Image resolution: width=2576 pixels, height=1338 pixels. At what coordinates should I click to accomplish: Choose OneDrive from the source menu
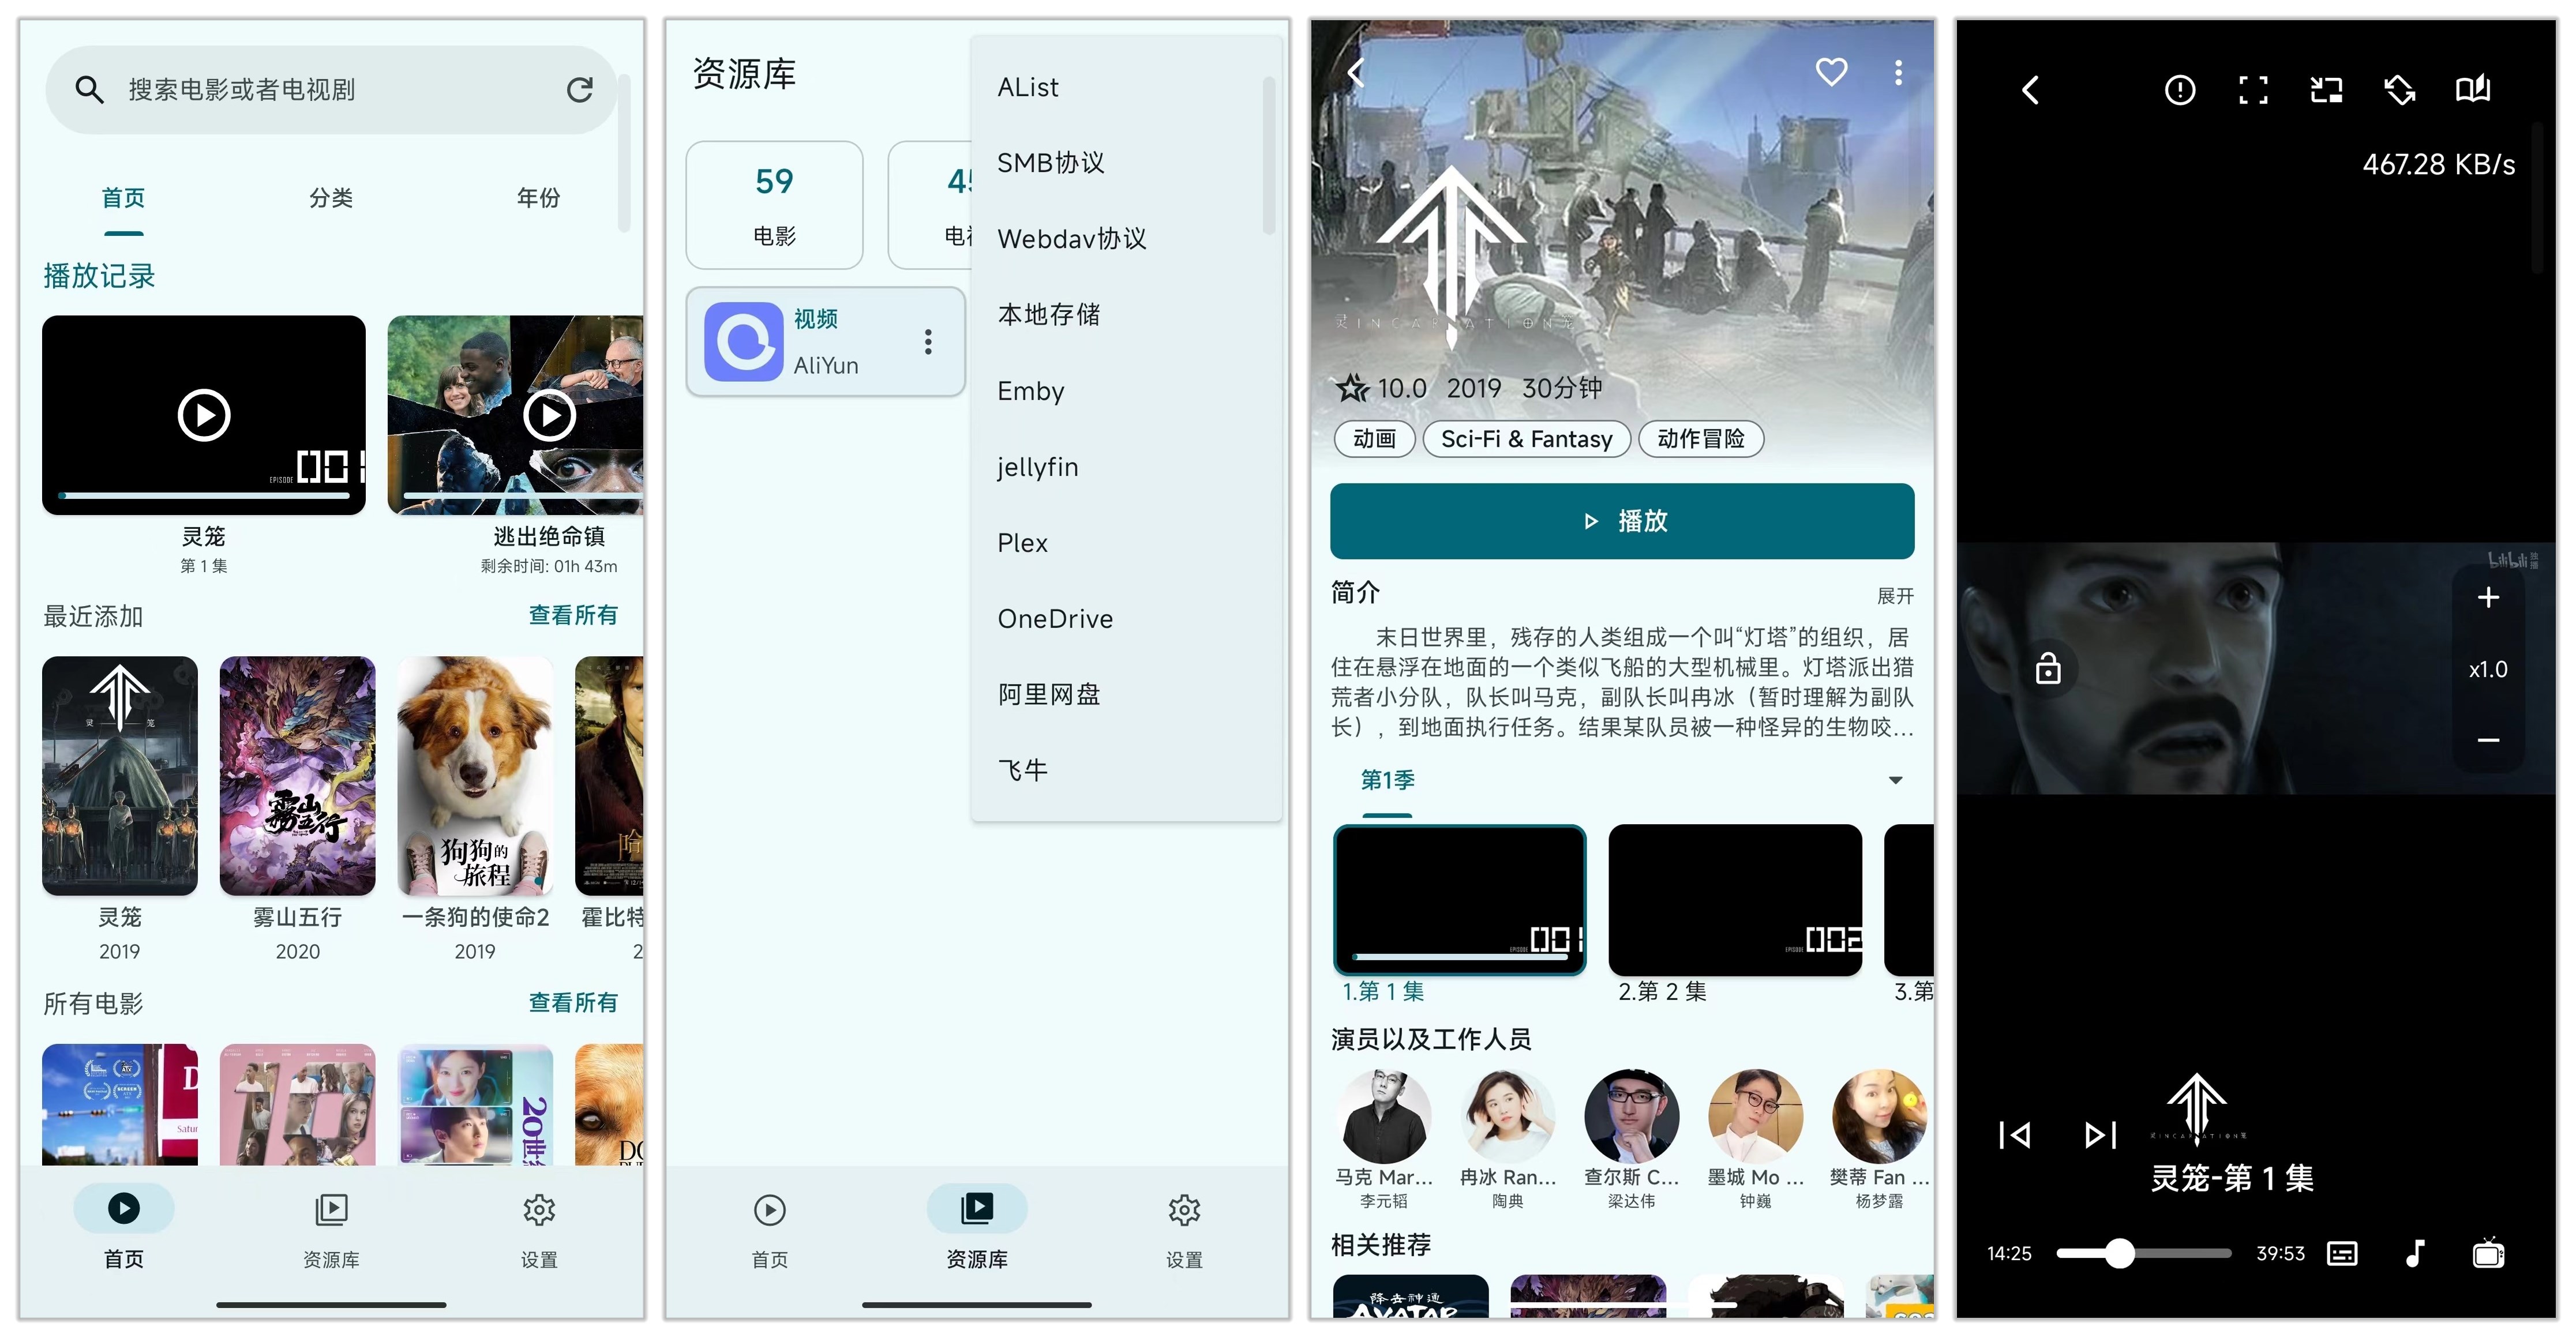point(1126,619)
